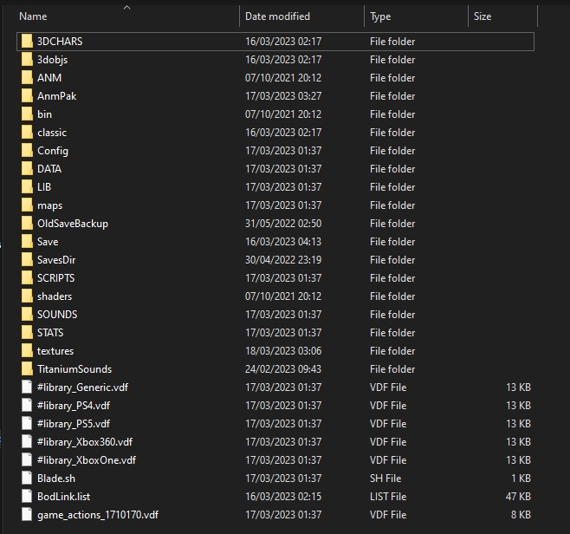Click the SavesDir folder icon

tap(27, 260)
